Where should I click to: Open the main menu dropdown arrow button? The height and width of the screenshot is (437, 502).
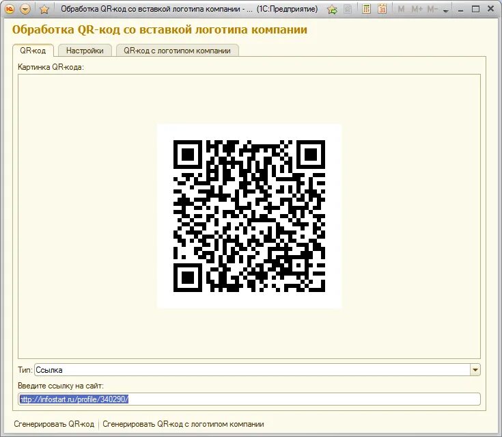click(25, 10)
